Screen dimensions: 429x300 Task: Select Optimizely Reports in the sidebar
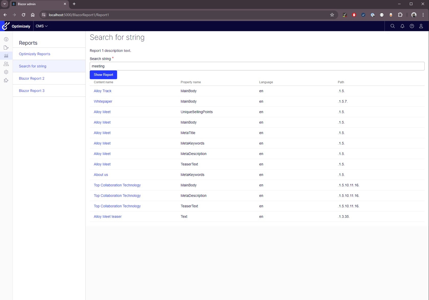[x=34, y=54]
